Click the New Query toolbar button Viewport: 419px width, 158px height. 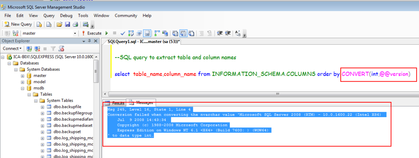click(18, 24)
